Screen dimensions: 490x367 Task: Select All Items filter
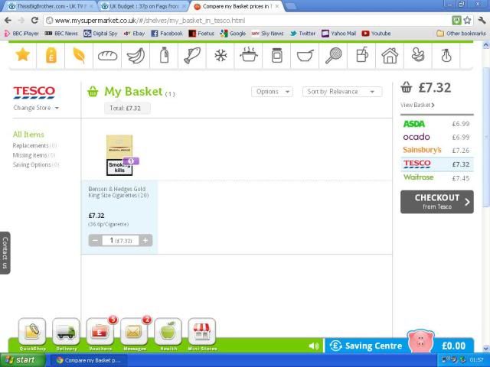(28, 135)
